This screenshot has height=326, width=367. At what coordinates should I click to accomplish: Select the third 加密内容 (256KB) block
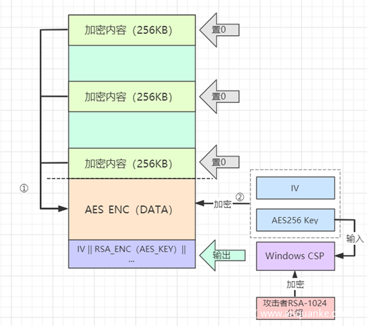132,164
